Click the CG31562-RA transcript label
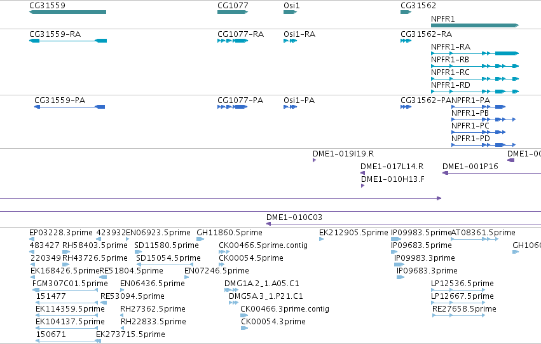The image size is (541, 344). pos(426,34)
